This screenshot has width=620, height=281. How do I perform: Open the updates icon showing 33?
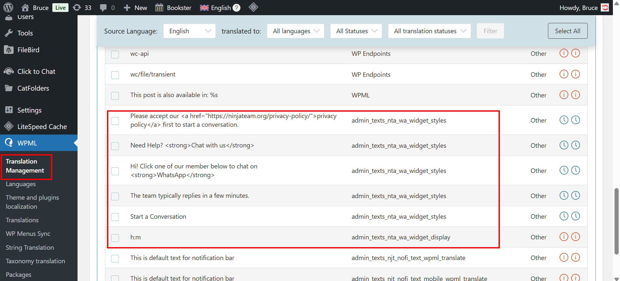(x=77, y=7)
